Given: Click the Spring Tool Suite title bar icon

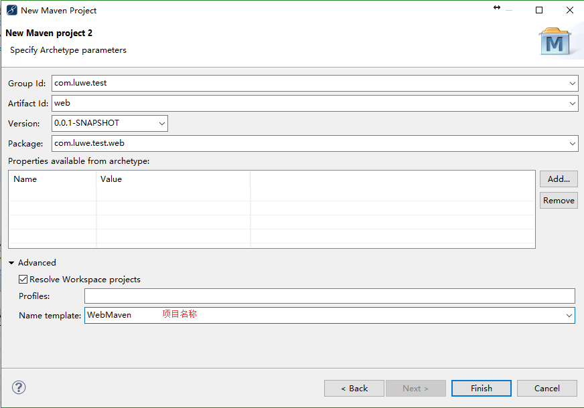Looking at the screenshot, I should coord(11,10).
